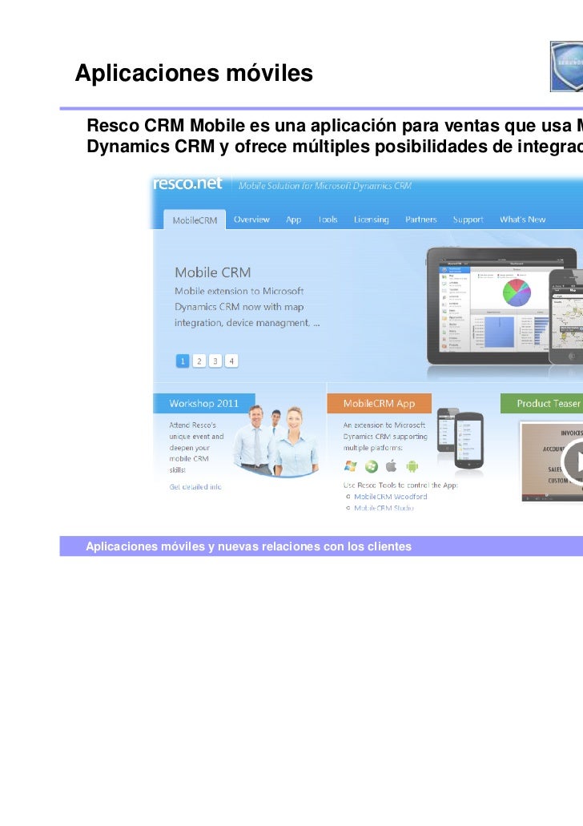Open the App navigation tab
Image resolution: width=583 pixels, height=826 pixels.
point(293,220)
